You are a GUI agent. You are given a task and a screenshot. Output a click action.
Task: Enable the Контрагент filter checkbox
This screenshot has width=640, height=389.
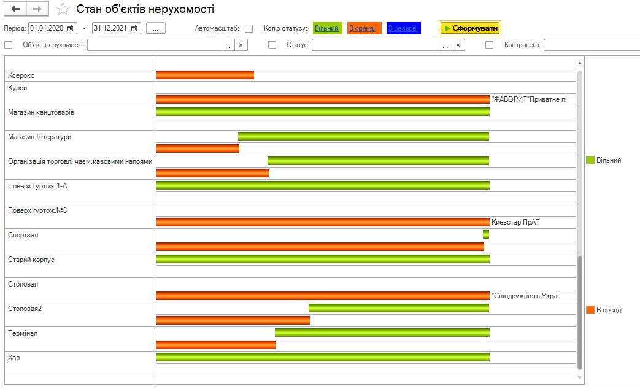489,45
